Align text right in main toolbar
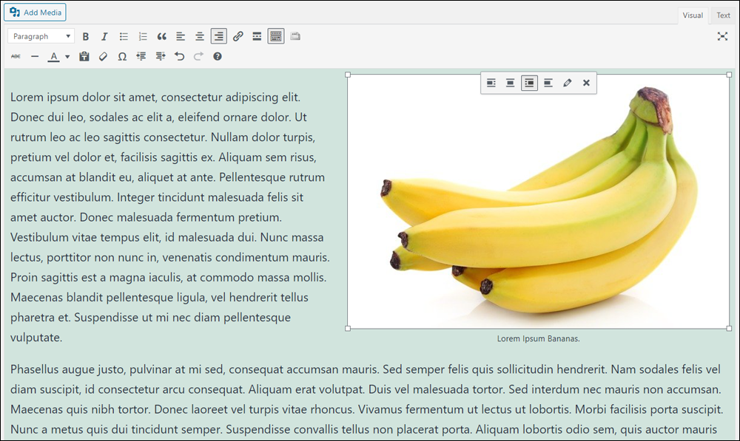This screenshot has height=441, width=740. [x=218, y=36]
